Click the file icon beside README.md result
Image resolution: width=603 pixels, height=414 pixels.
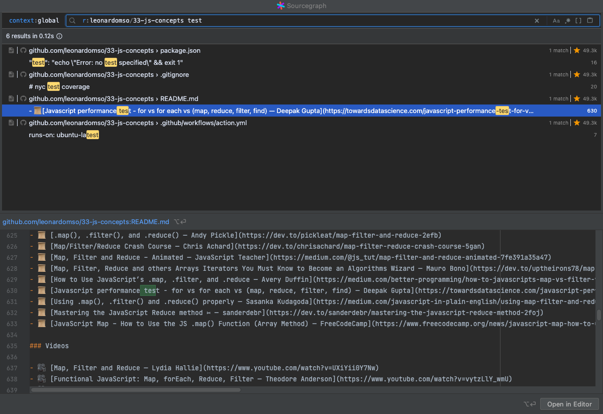(11, 98)
